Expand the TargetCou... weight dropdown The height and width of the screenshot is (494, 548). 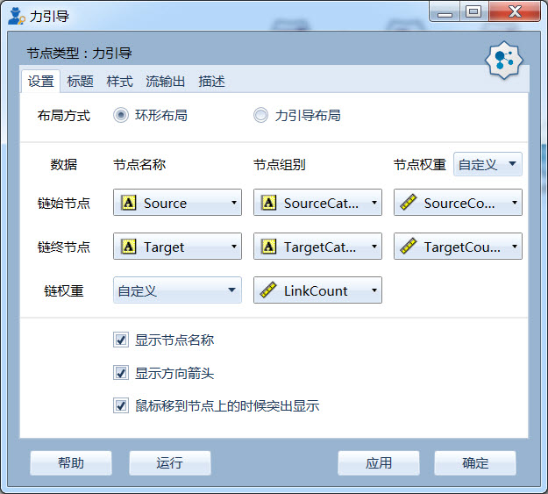coord(458,247)
